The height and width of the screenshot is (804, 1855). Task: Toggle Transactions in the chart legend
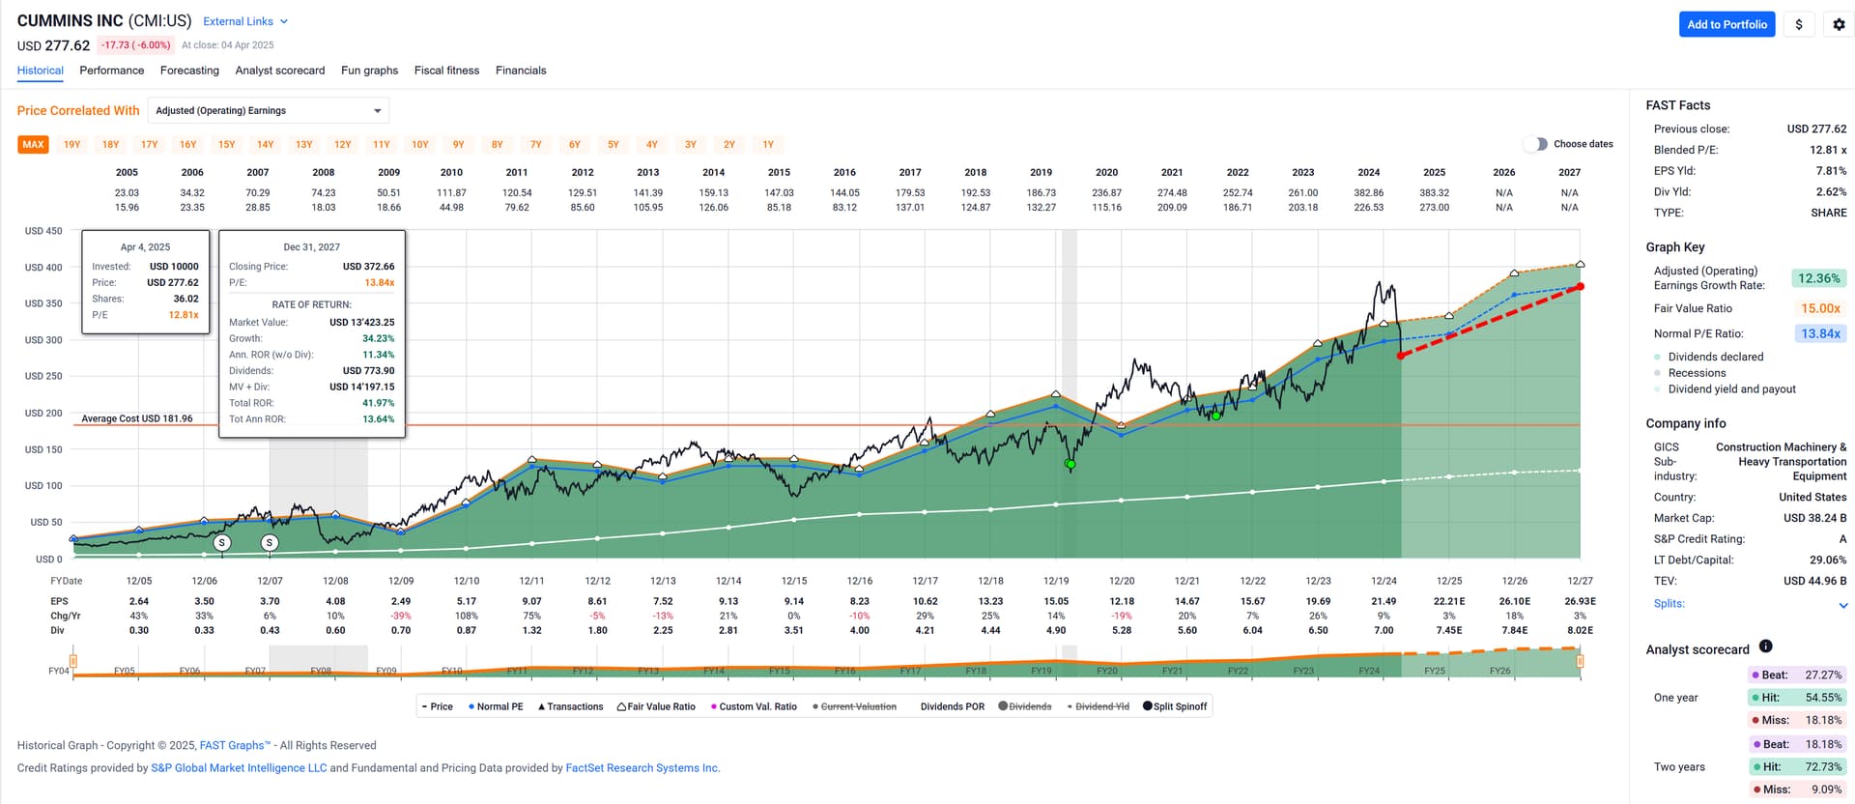[x=570, y=706]
